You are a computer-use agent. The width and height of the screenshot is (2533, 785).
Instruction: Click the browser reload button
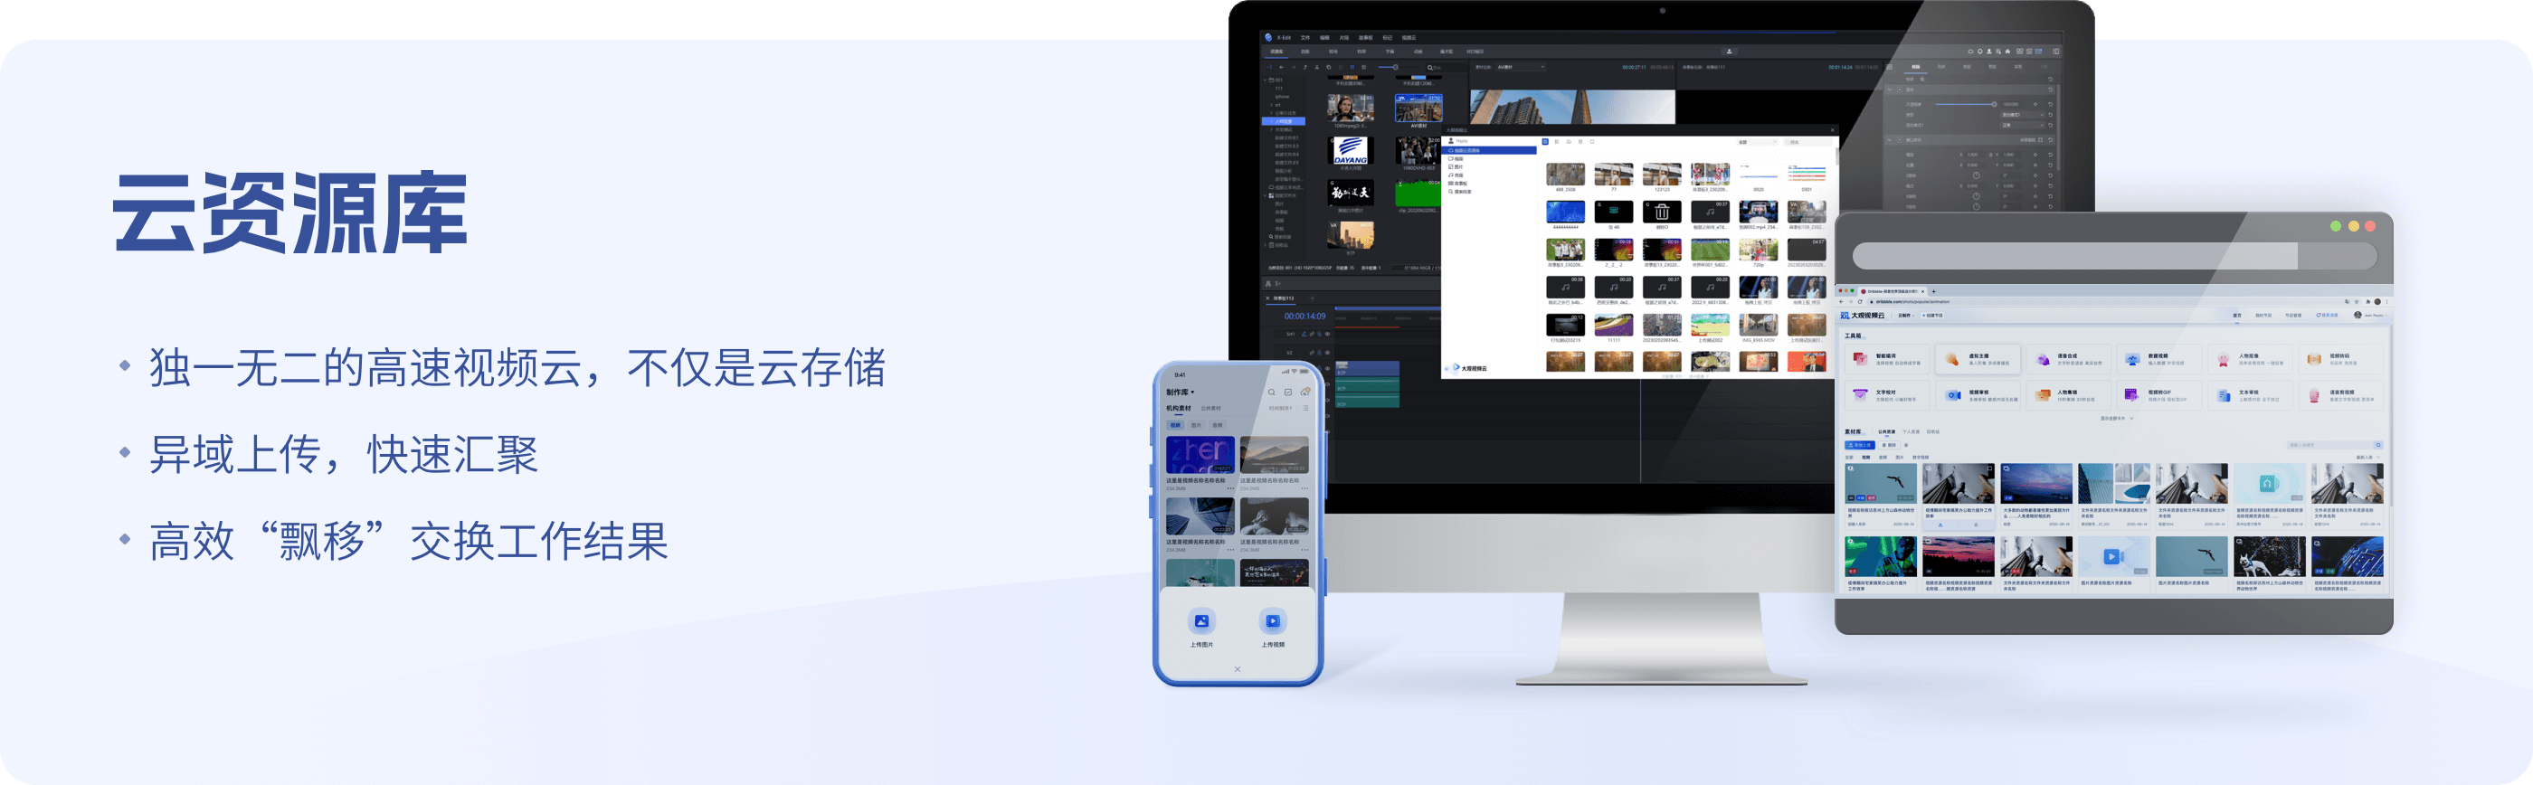pos(1862,302)
